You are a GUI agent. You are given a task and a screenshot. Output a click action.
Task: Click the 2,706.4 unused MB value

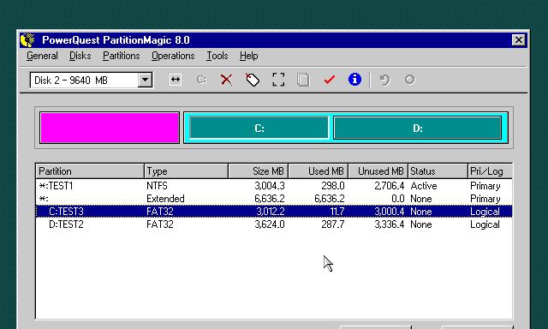click(390, 186)
